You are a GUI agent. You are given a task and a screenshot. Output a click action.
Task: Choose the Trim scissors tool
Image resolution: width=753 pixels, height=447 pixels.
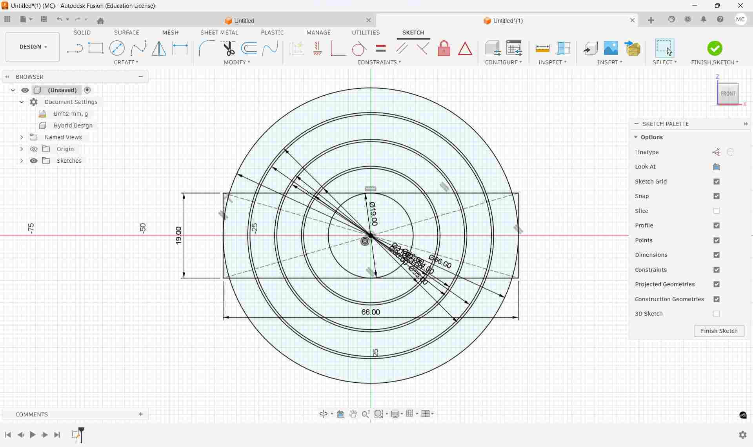[229, 48]
